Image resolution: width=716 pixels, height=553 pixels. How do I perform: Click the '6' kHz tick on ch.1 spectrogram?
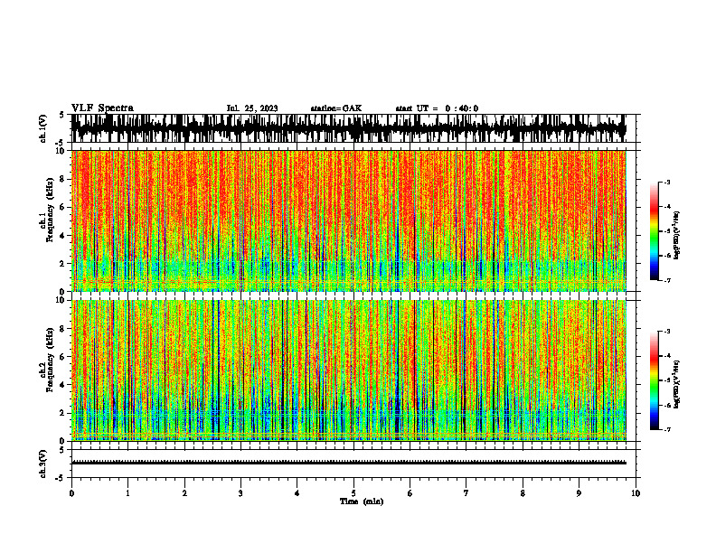pos(63,207)
